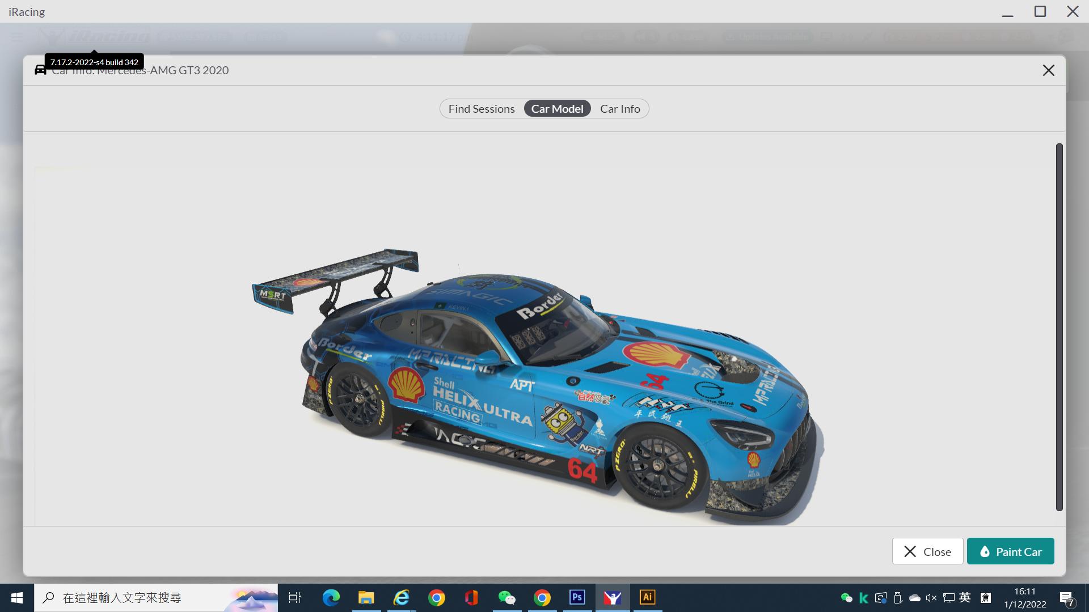
Task: Open the hamburger navigation menu
Action: coord(16,37)
